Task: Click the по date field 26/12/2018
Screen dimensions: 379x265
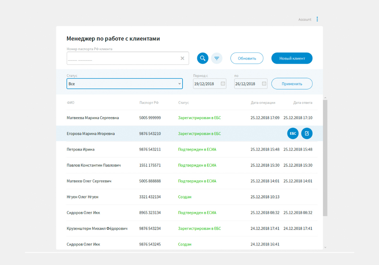Action: (x=251, y=84)
